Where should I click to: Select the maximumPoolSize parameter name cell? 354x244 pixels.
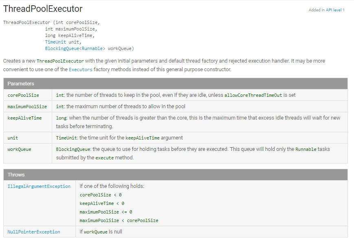[27, 107]
